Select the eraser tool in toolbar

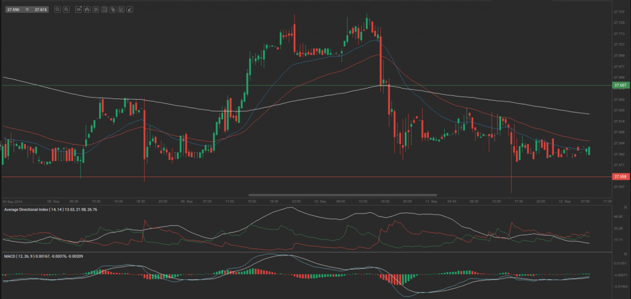click(x=129, y=10)
